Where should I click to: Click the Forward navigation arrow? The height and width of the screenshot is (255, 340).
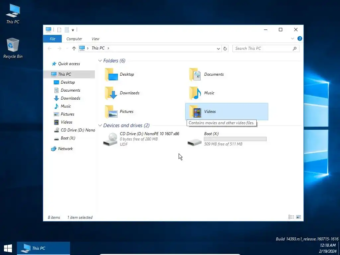[59, 48]
